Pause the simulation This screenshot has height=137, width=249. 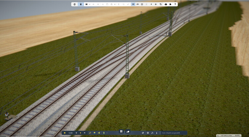pos(76,133)
